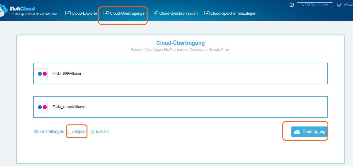Image resolution: width=353 pixels, height=166 pixels.
Task: Enable the Zeitplan checkbox
Action: point(69,131)
